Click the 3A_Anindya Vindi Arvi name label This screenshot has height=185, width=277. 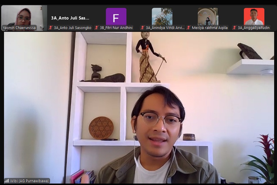pos(165,28)
